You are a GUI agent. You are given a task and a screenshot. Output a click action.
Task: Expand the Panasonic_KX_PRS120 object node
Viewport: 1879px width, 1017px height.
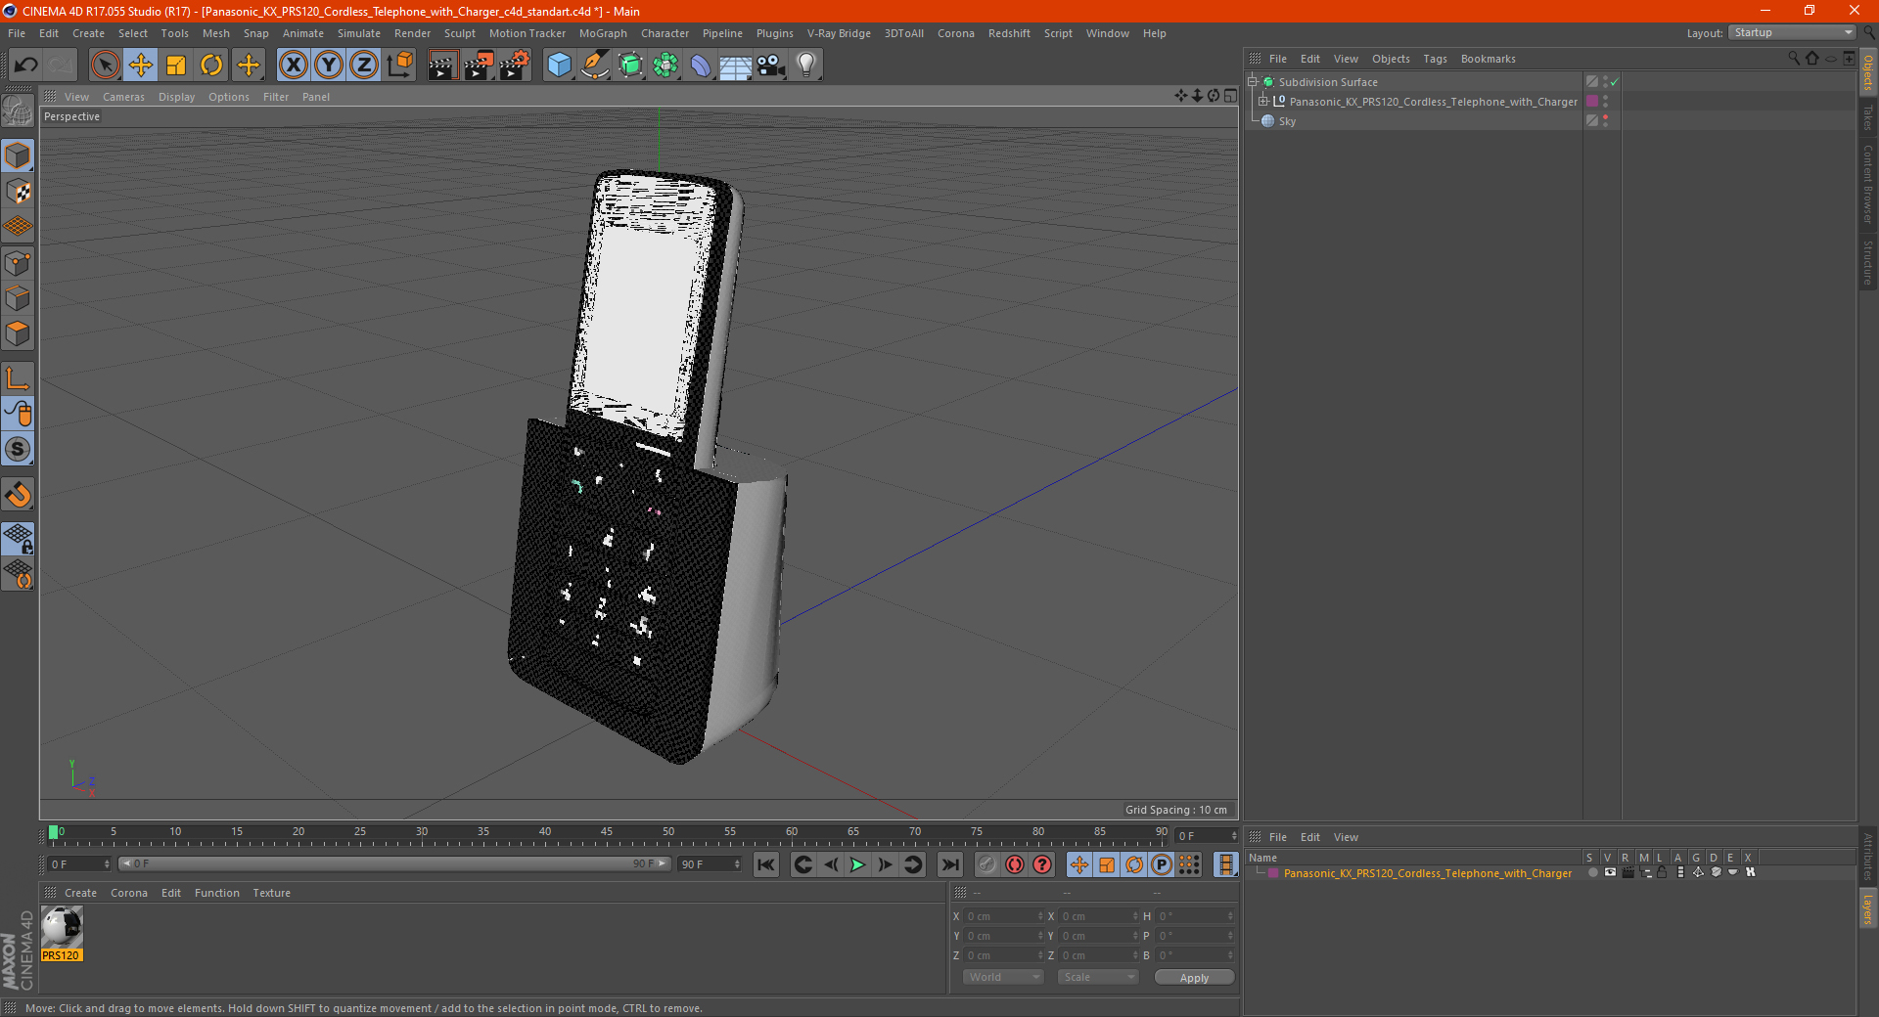1263,102
